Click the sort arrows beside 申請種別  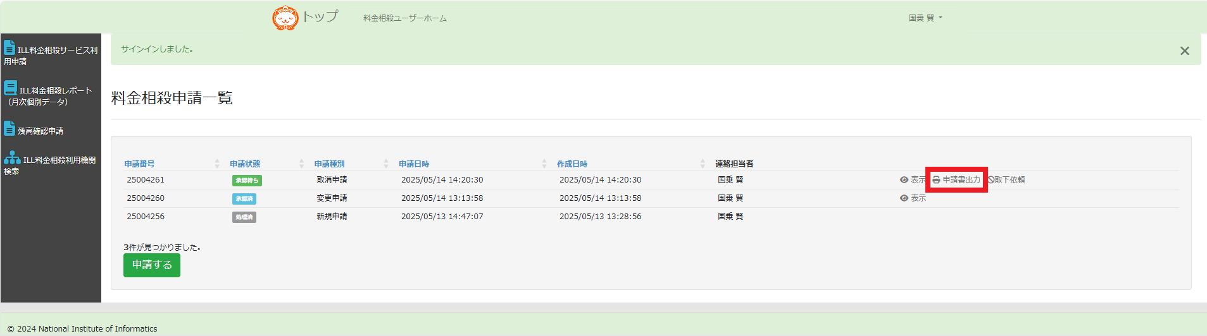386,164
